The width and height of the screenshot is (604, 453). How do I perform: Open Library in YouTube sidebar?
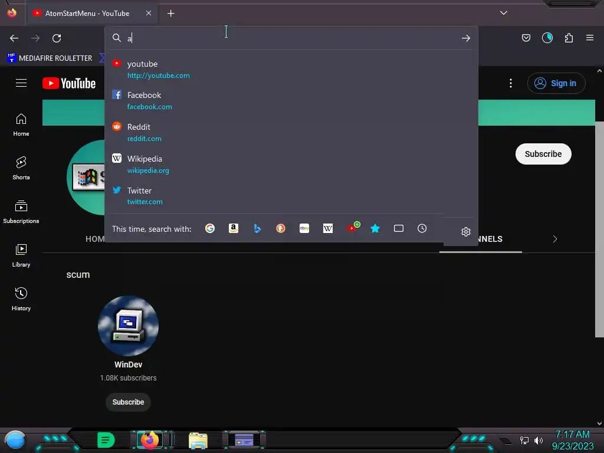pos(21,256)
